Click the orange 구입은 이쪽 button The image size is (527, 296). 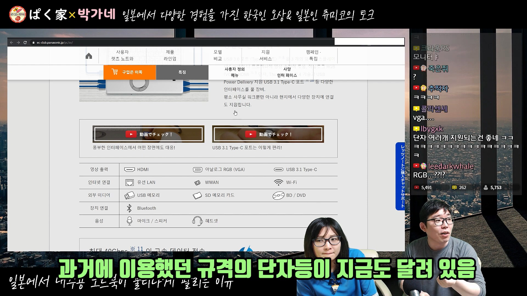pyautogui.click(x=130, y=72)
